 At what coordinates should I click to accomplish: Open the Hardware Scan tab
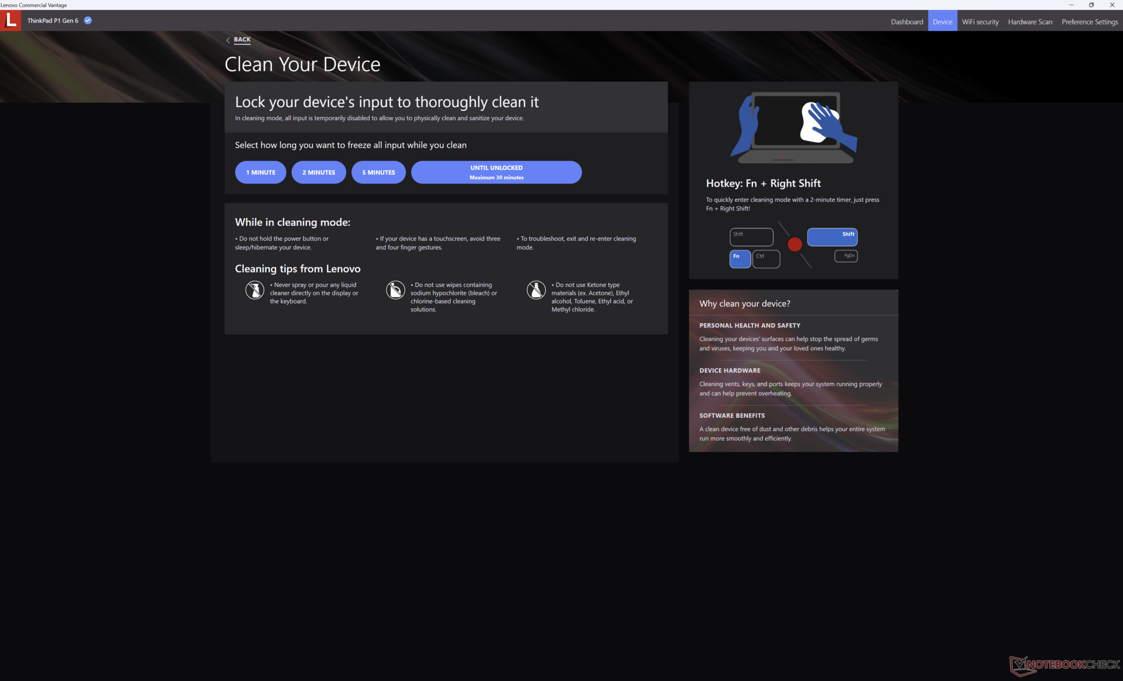click(1029, 22)
